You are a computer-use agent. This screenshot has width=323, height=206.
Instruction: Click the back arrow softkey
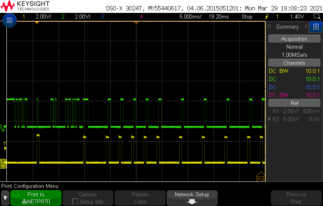[5, 198]
